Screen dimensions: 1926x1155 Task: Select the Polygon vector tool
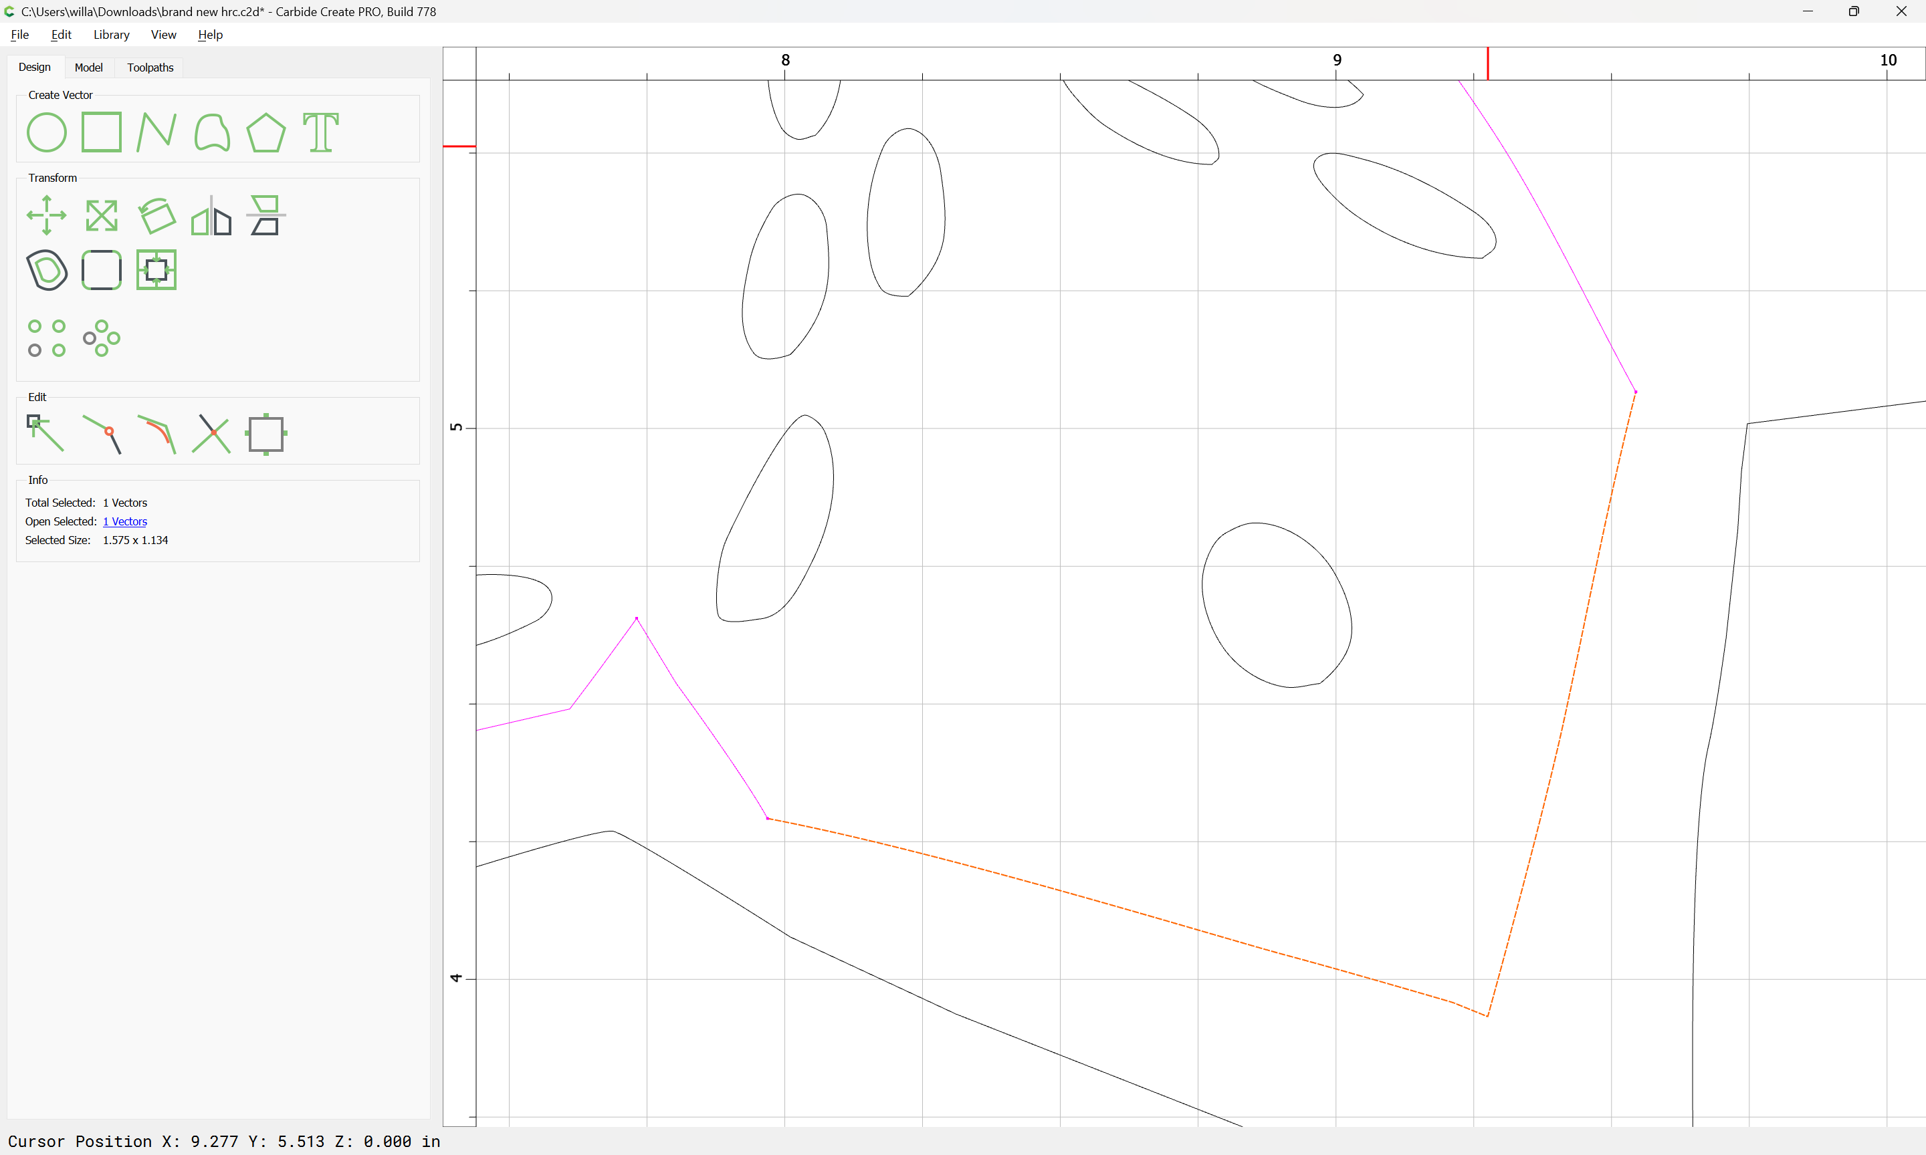[266, 132]
